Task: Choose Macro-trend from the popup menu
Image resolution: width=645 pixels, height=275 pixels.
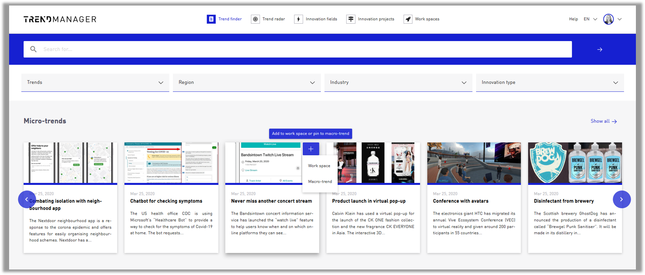Action: pyautogui.click(x=320, y=182)
